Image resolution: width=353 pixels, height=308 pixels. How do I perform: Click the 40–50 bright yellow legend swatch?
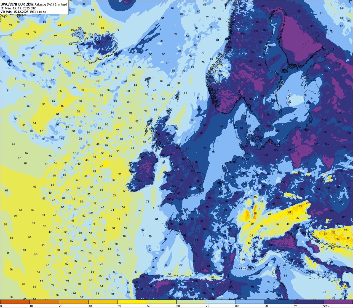coord(132,302)
